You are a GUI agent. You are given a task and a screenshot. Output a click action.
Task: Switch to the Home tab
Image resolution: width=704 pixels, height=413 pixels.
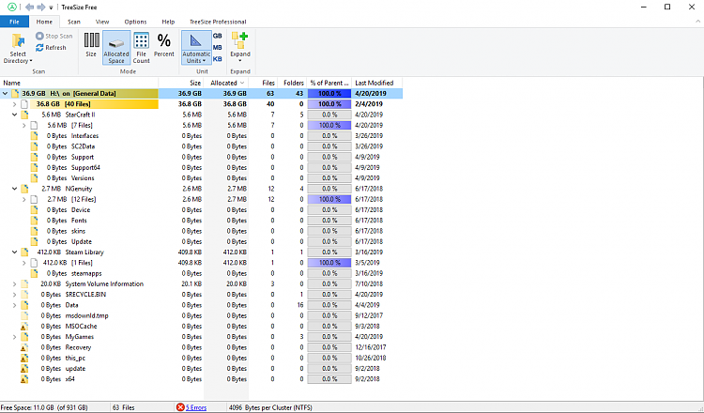click(x=44, y=22)
